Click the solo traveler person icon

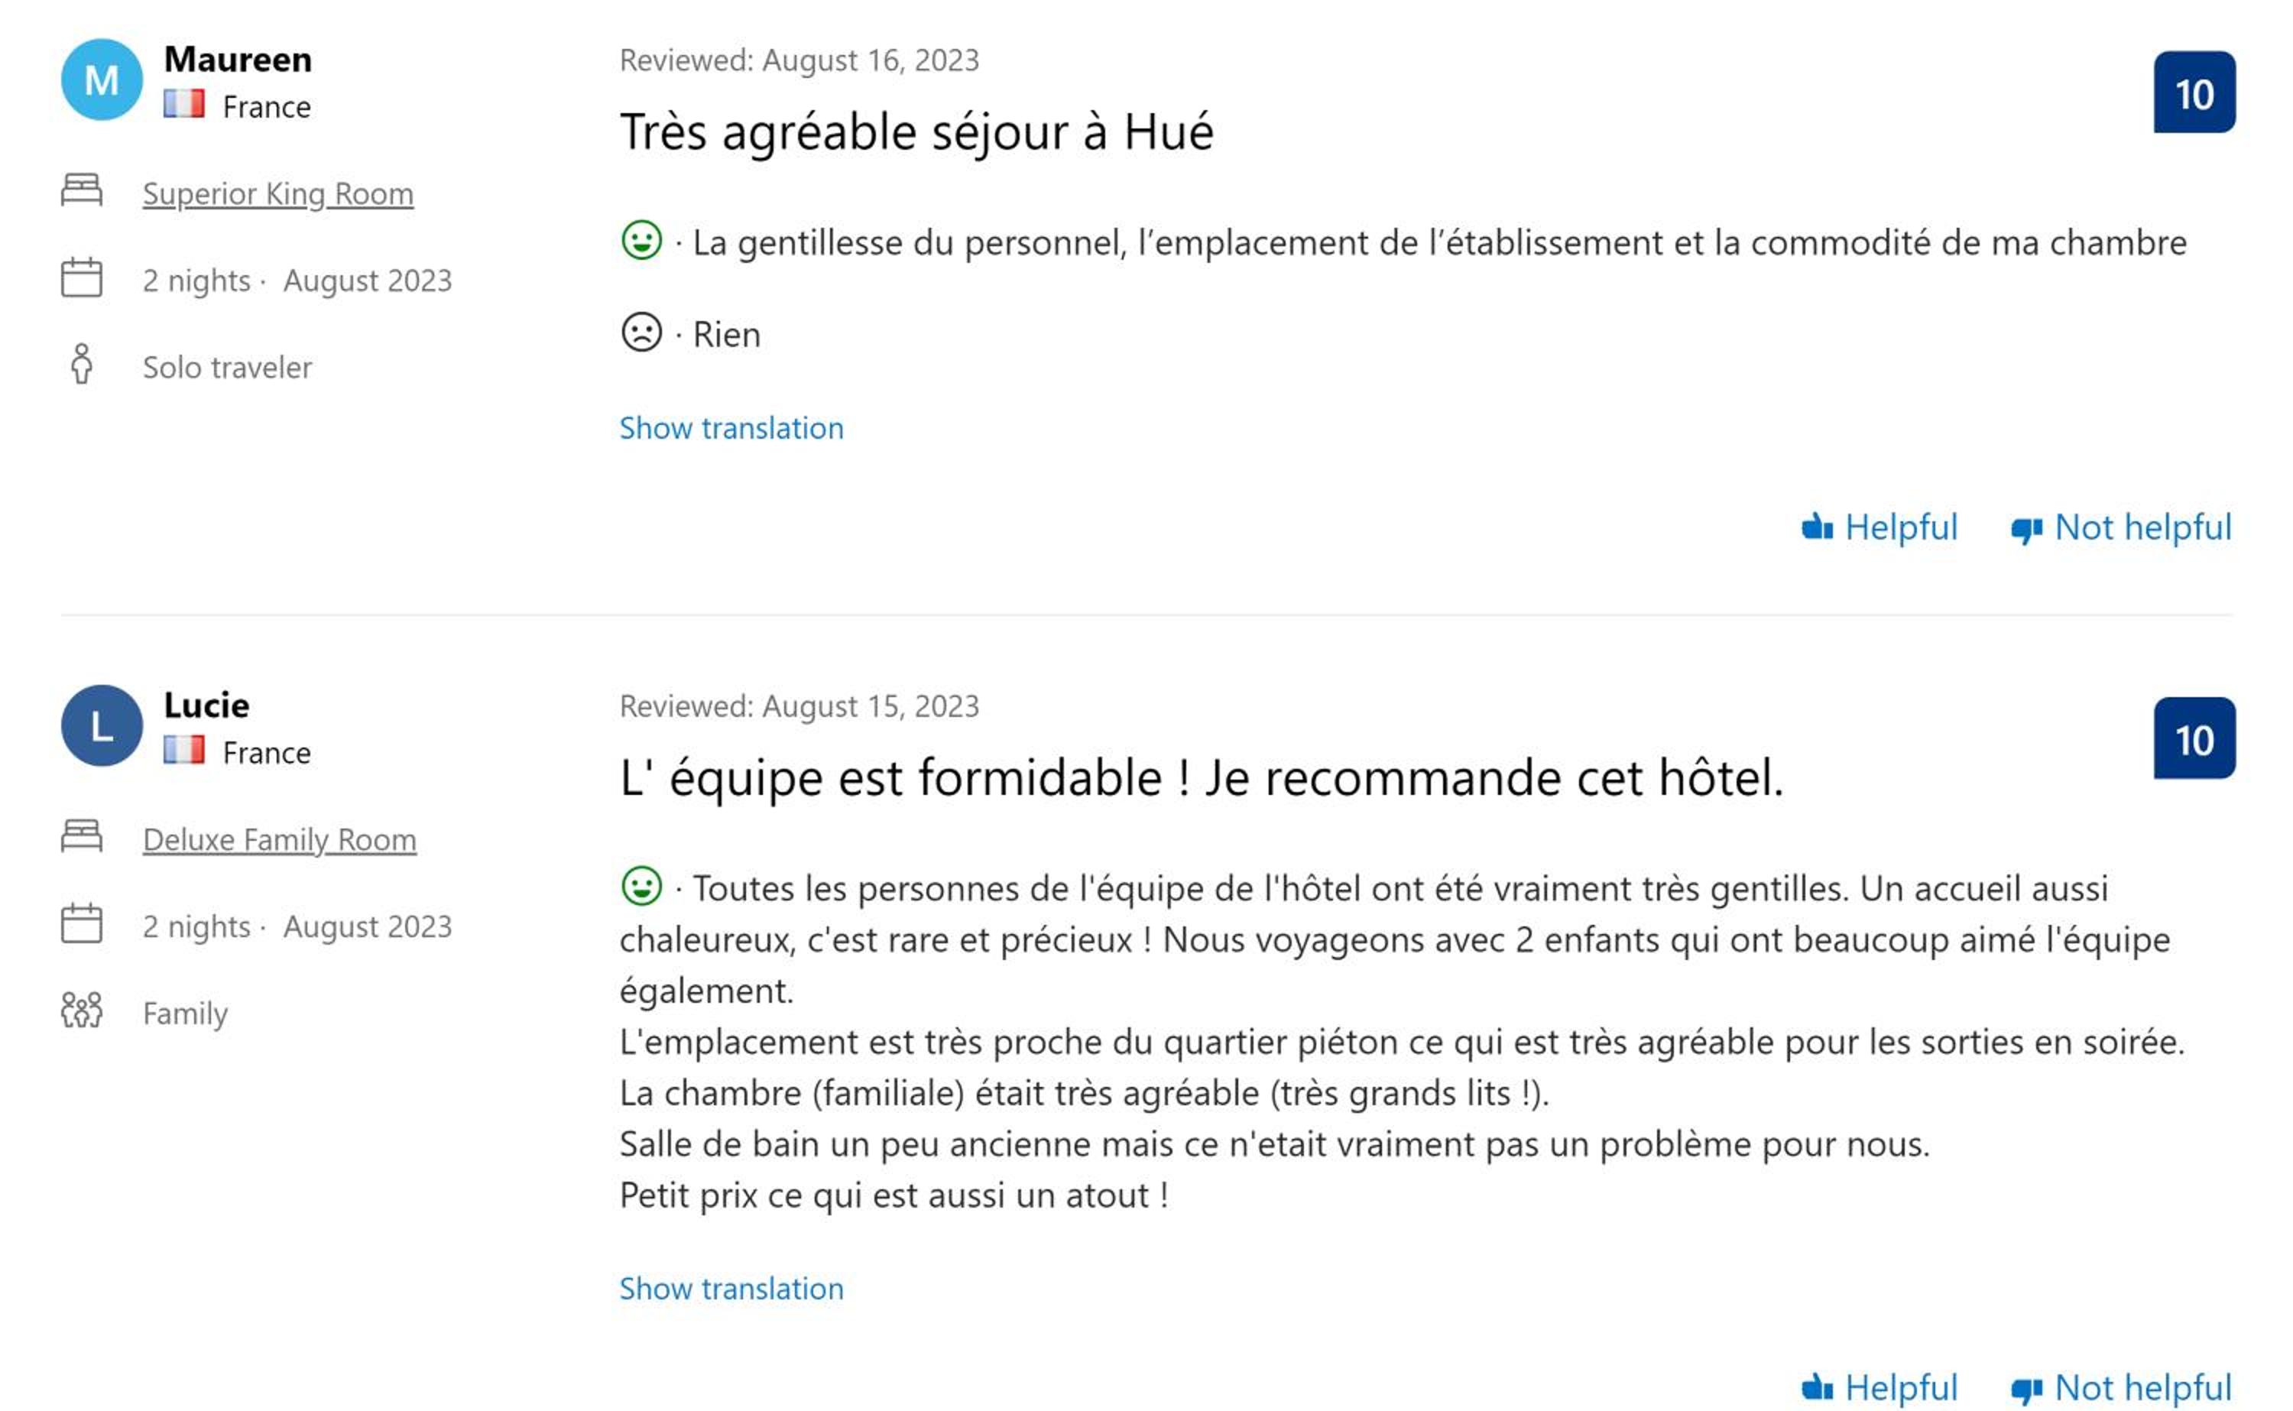click(x=82, y=364)
